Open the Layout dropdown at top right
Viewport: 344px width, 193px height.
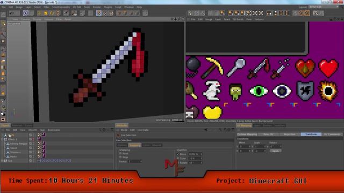324,7
